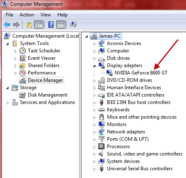Image resolution: width=186 pixels, height=178 pixels.
Task: Collapse the Display adapters node
Action: click(94, 66)
